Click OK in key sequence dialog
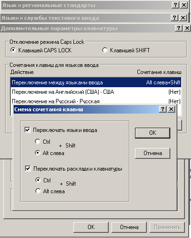Image resolution: width=191 pixels, height=238 pixels. (x=152, y=133)
